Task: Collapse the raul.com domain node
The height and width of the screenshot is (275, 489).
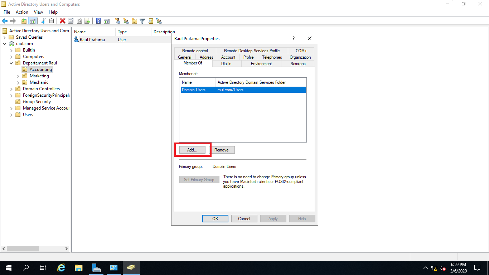Action: 4,44
